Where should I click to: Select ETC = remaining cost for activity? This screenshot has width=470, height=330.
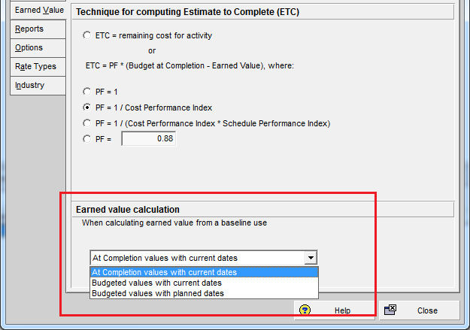(x=88, y=35)
